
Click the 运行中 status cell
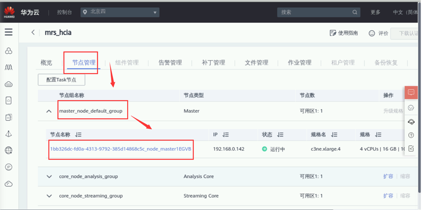click(x=273, y=149)
